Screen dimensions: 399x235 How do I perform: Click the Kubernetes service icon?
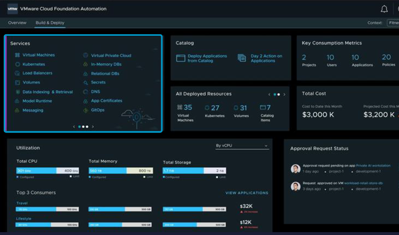(17, 65)
